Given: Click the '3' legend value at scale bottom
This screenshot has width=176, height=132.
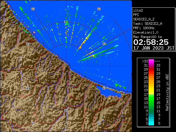Looking at the screenshot, I should 147,123.
